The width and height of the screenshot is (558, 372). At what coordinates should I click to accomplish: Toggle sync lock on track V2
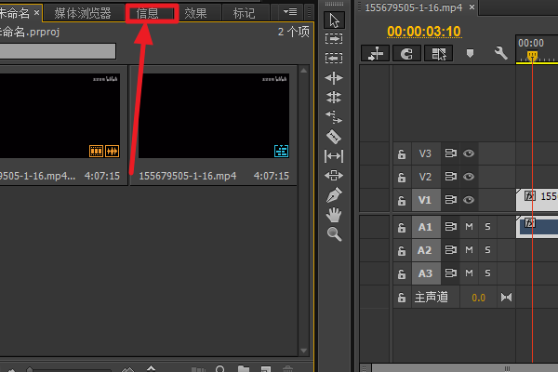[450, 177]
